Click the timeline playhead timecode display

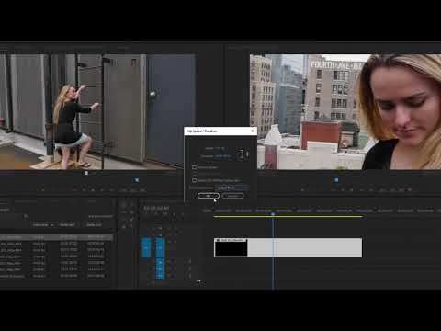pos(156,208)
